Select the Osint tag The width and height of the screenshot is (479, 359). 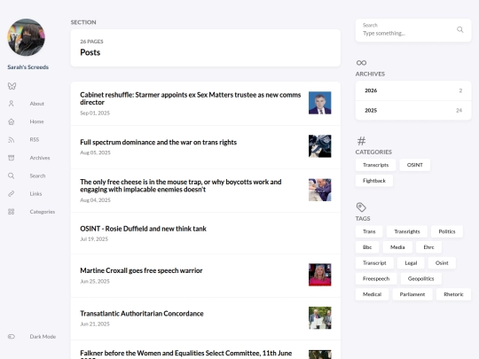(x=442, y=263)
